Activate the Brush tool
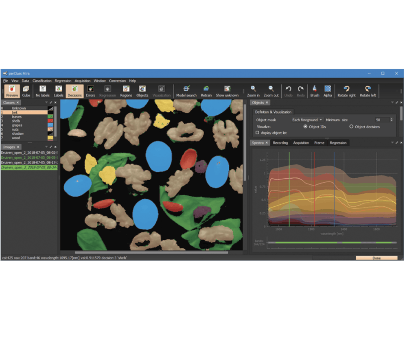The width and height of the screenshot is (407, 352). point(315,91)
